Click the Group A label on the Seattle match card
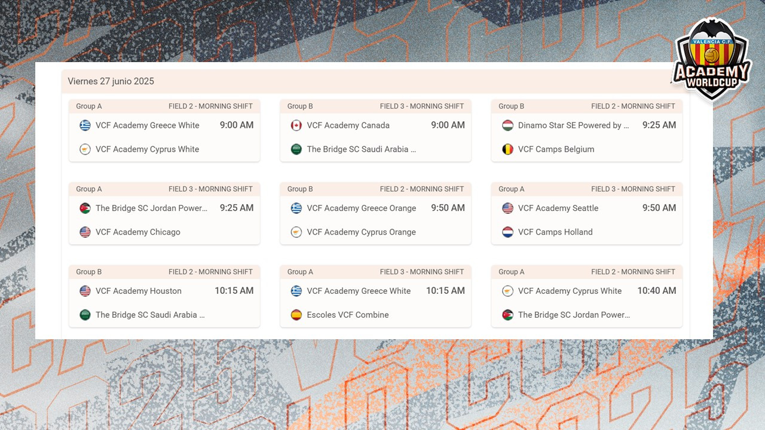The image size is (765, 430). click(512, 189)
